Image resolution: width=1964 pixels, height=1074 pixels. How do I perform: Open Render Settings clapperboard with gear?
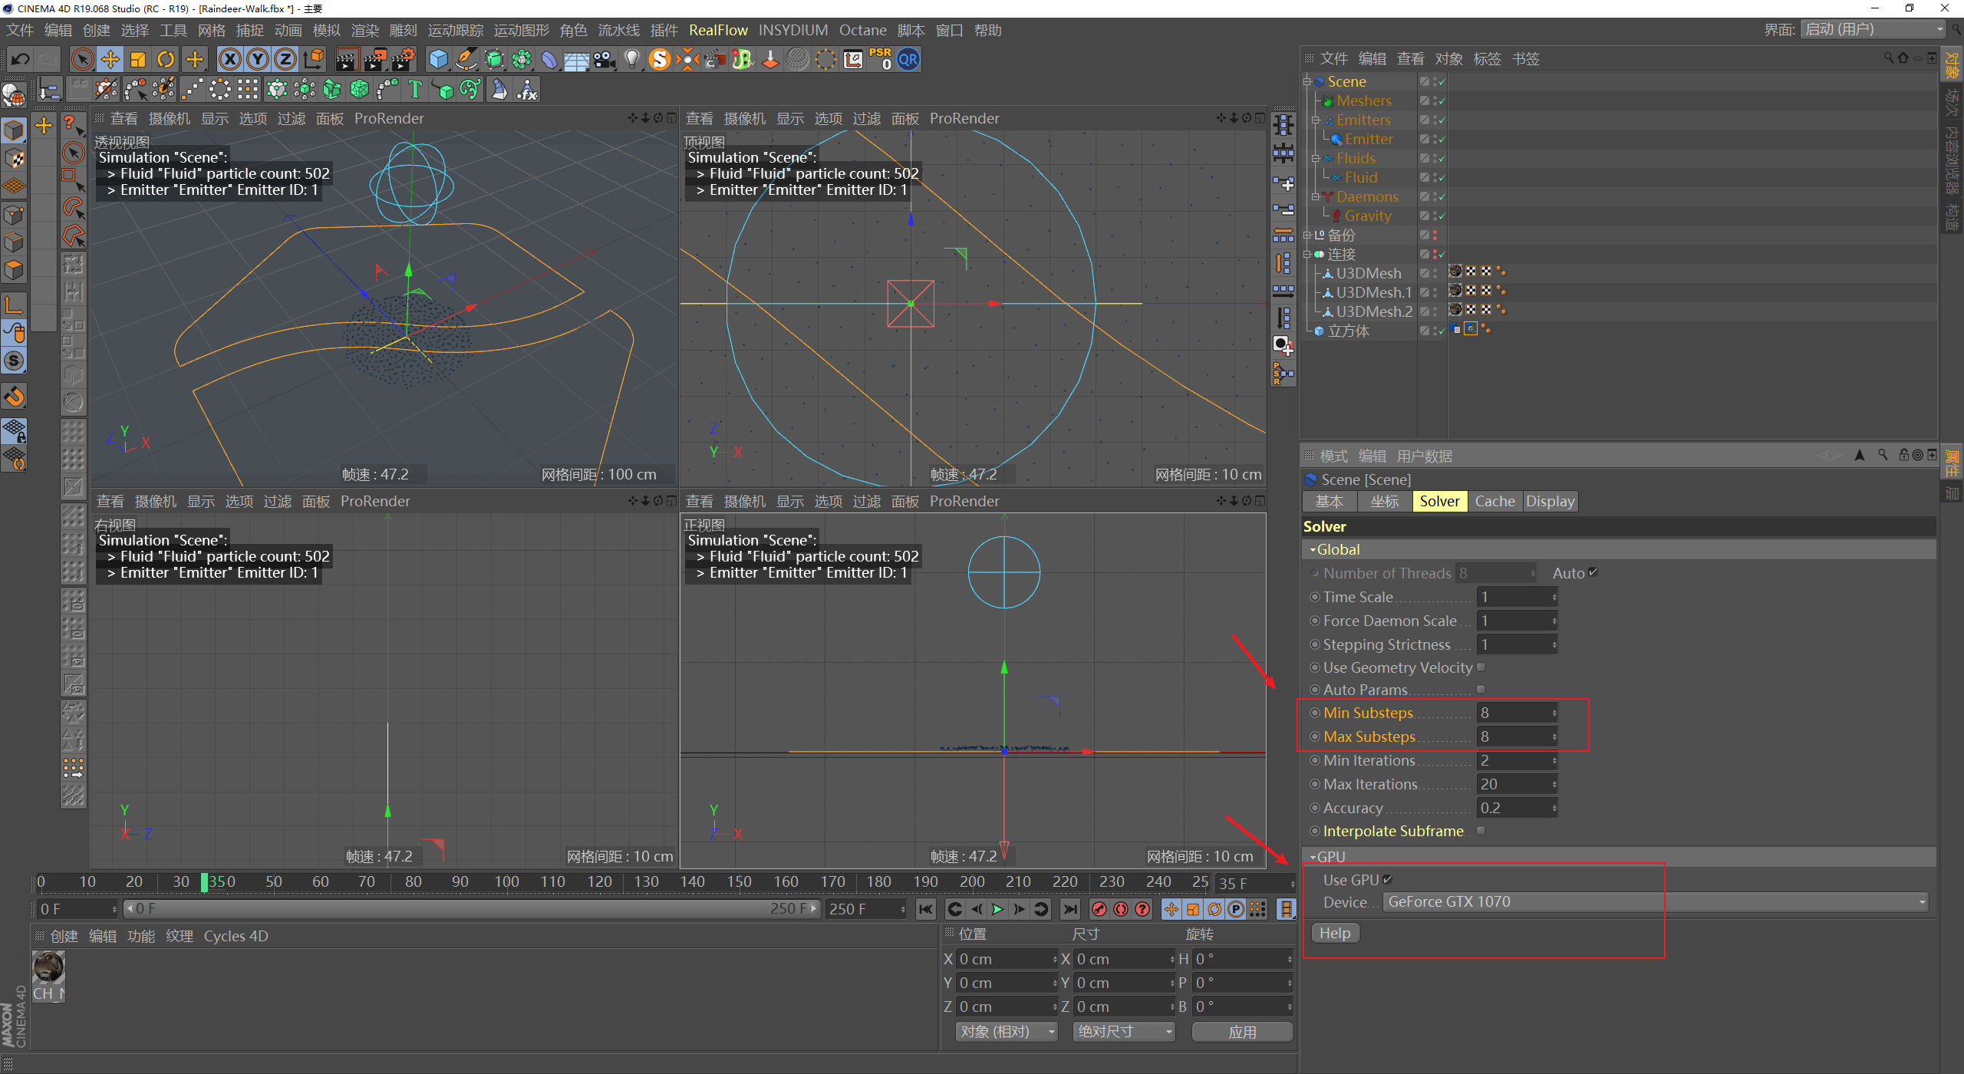point(404,60)
